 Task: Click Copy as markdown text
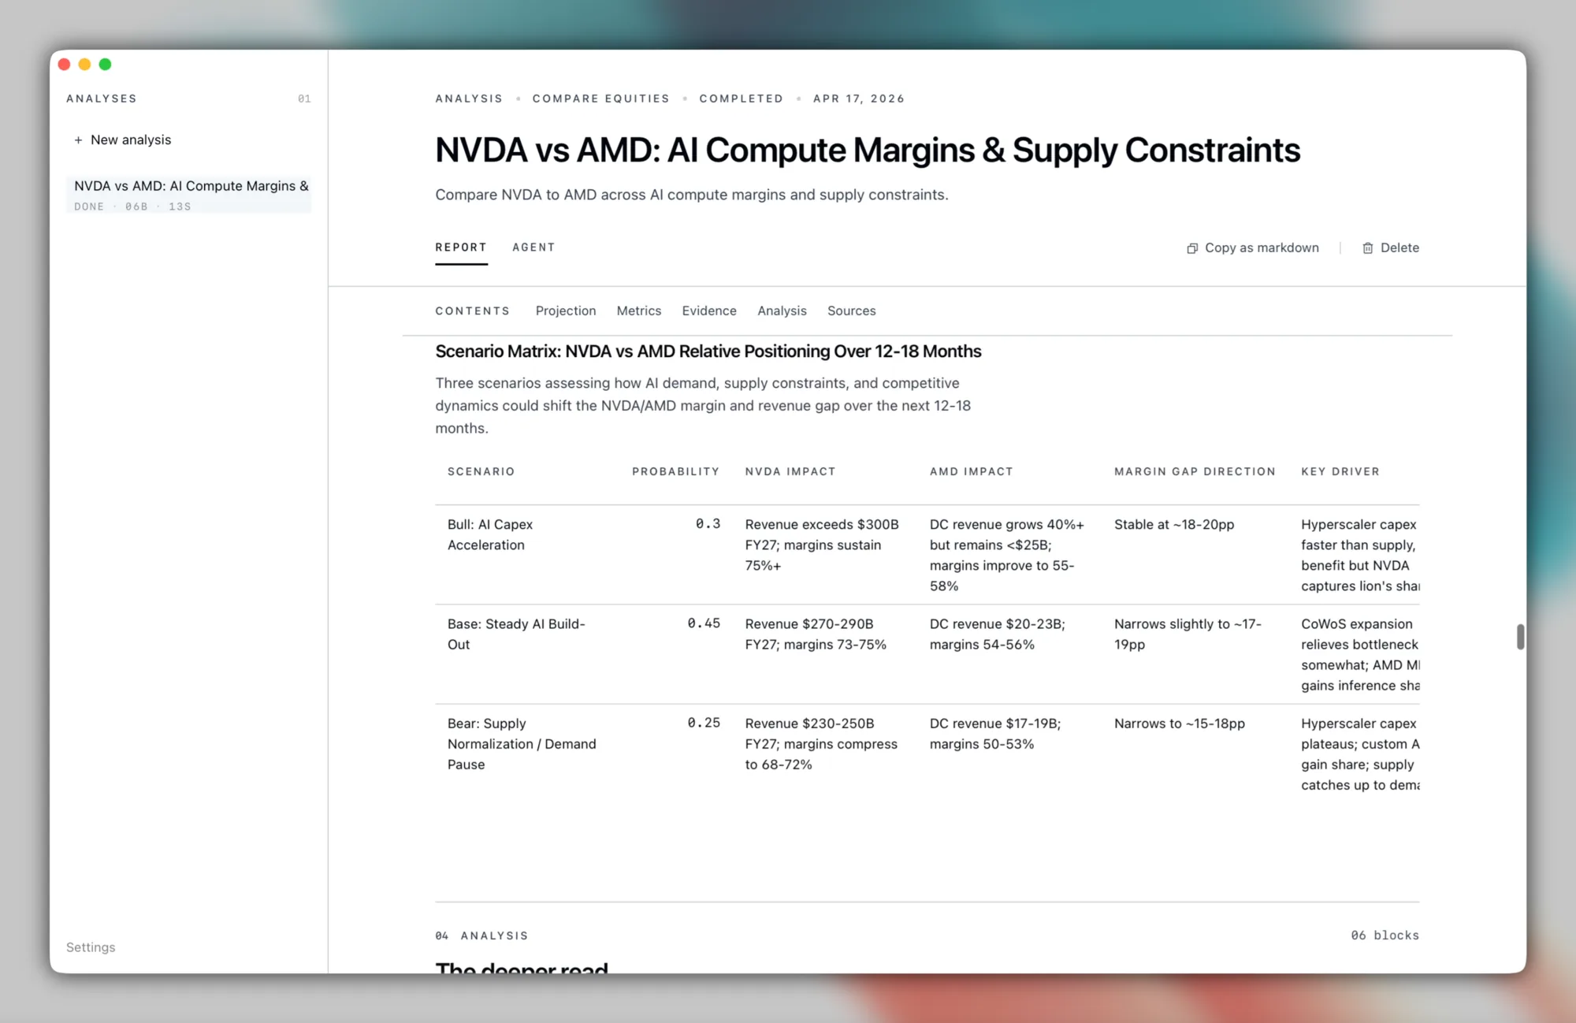[x=1262, y=247]
